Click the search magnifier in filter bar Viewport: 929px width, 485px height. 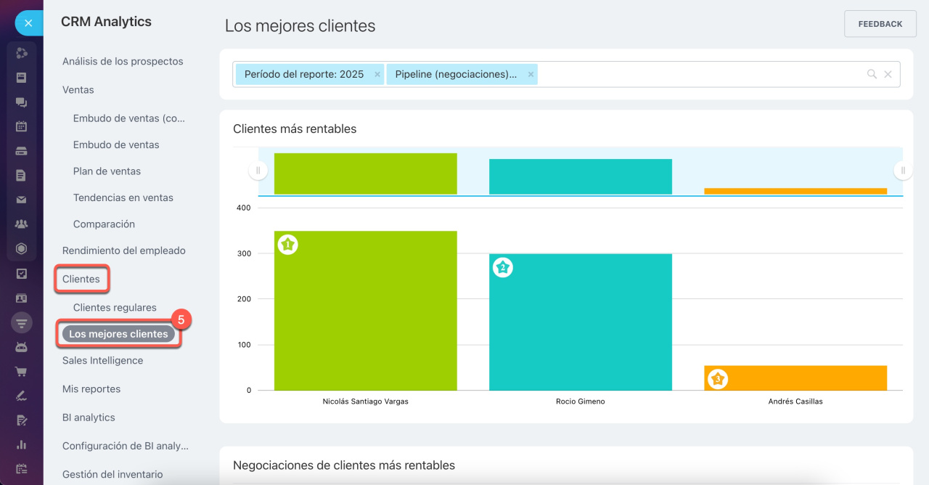(x=872, y=74)
